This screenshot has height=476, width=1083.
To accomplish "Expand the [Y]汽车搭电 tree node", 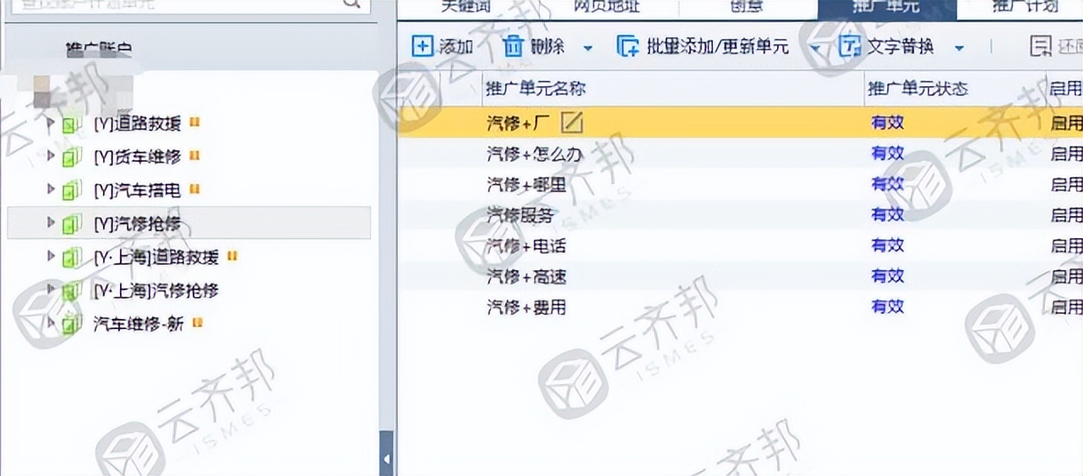I will pos(52,190).
